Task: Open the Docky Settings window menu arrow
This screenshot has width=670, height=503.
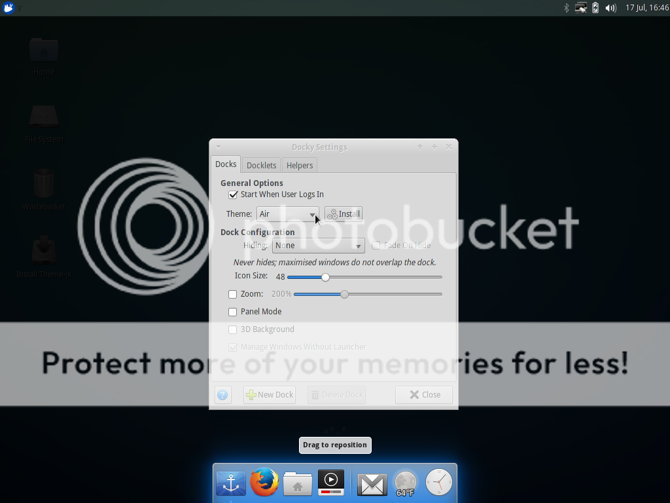Action: (219, 147)
